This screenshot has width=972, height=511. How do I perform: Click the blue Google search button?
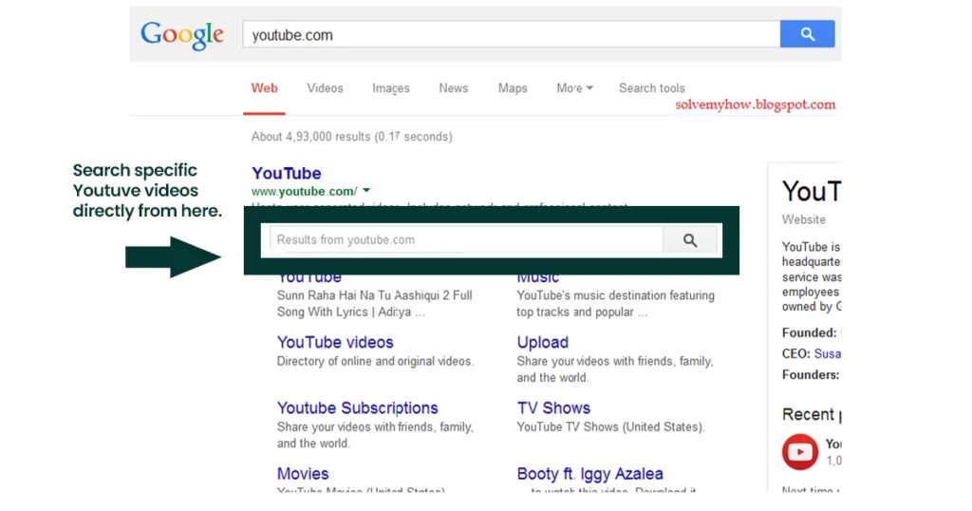click(807, 34)
